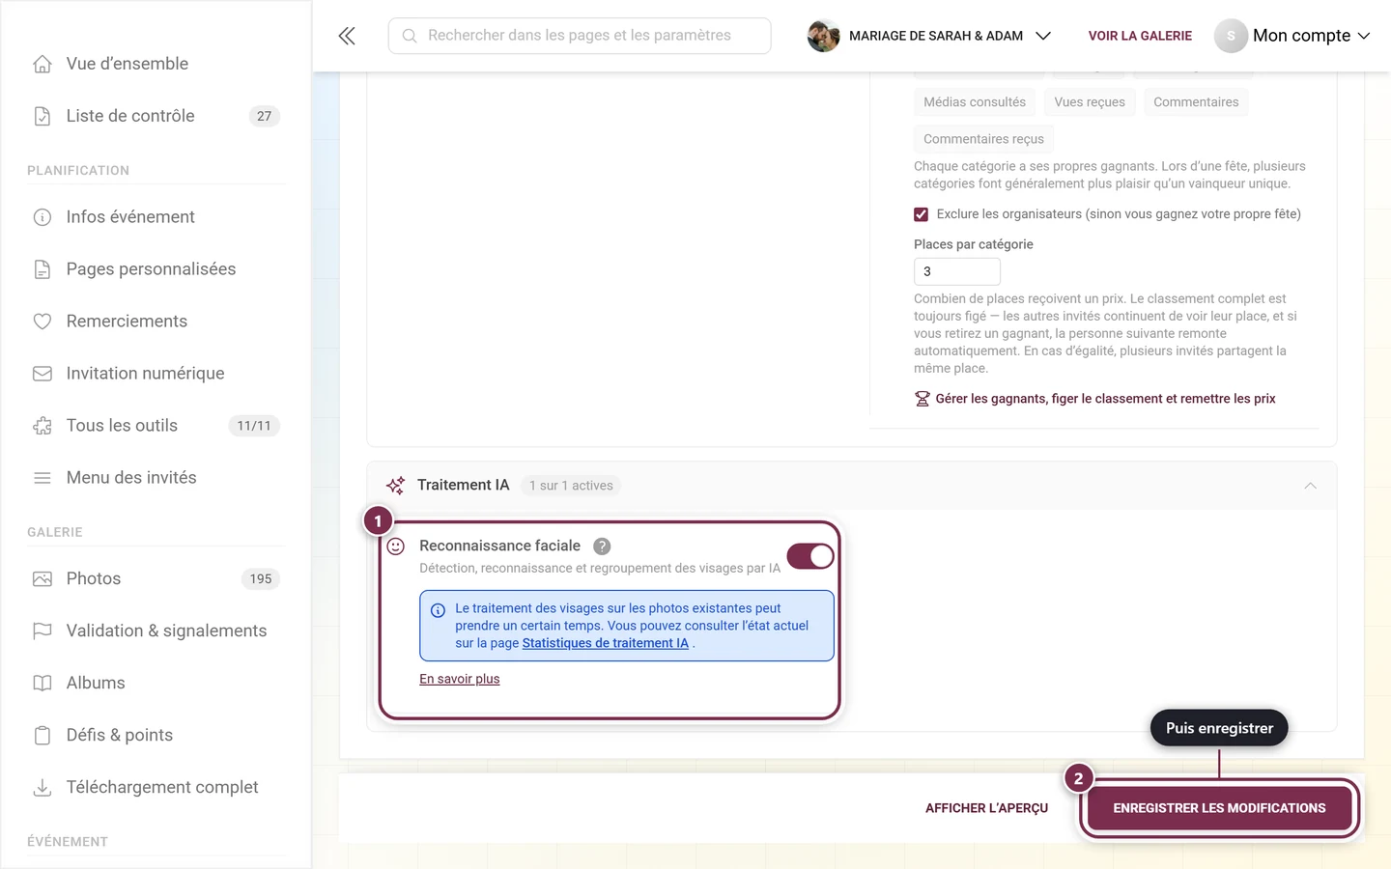The image size is (1391, 869).
Task: Click the Remerciements heart icon
Action: coord(43,322)
